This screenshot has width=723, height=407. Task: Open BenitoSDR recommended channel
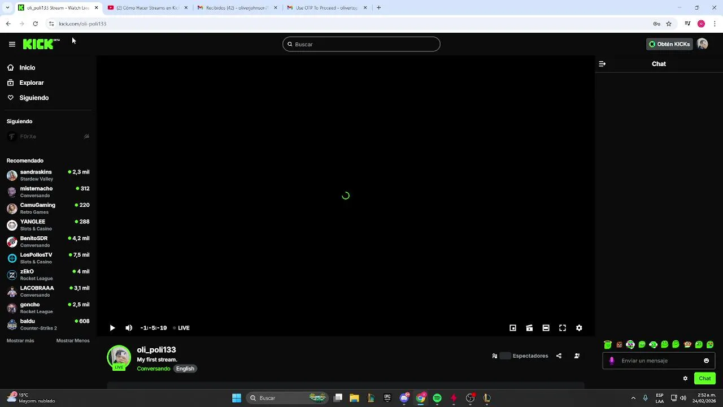48,241
